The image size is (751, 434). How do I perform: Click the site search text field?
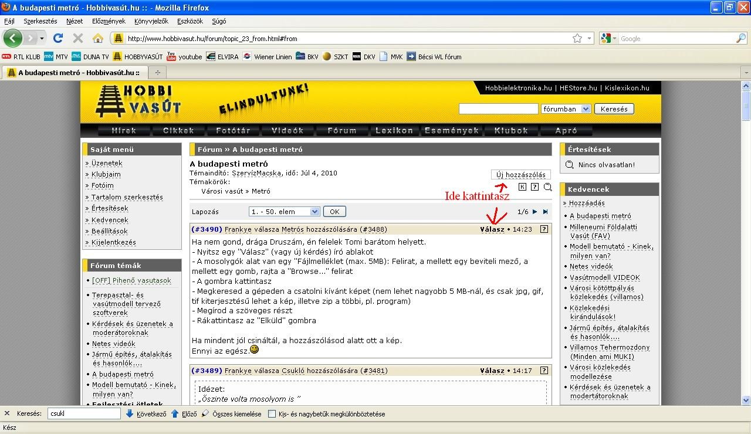498,109
